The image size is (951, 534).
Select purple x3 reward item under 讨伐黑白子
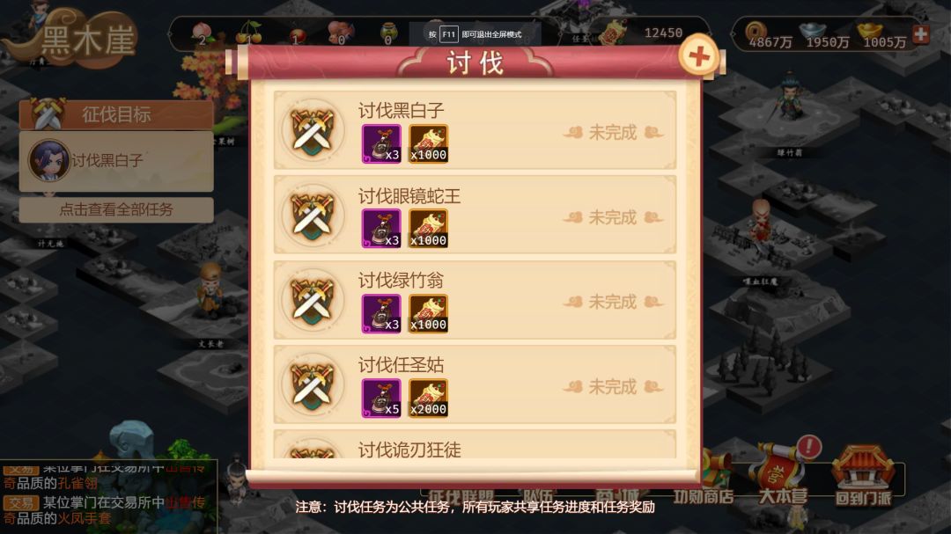(x=381, y=143)
